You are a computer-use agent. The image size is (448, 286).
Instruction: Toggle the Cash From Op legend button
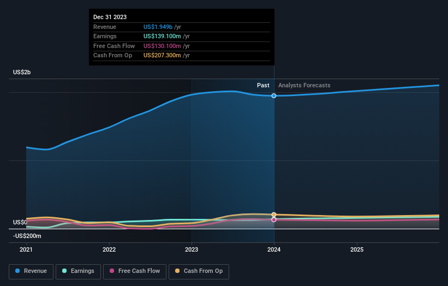click(199, 271)
